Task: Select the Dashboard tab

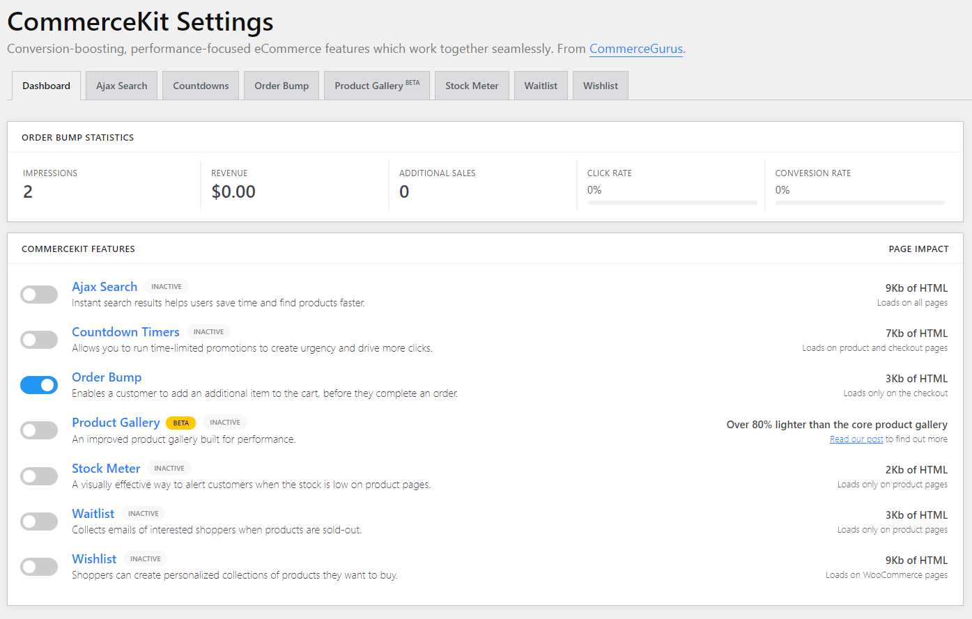Action: point(46,86)
